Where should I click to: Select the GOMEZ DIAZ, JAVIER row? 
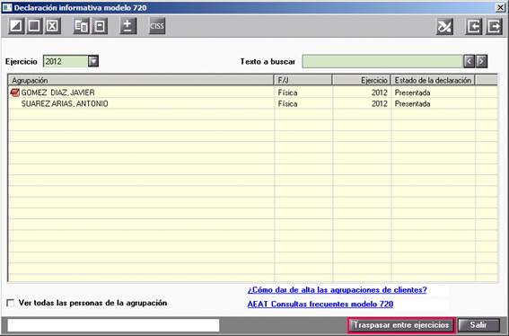click(x=252, y=93)
